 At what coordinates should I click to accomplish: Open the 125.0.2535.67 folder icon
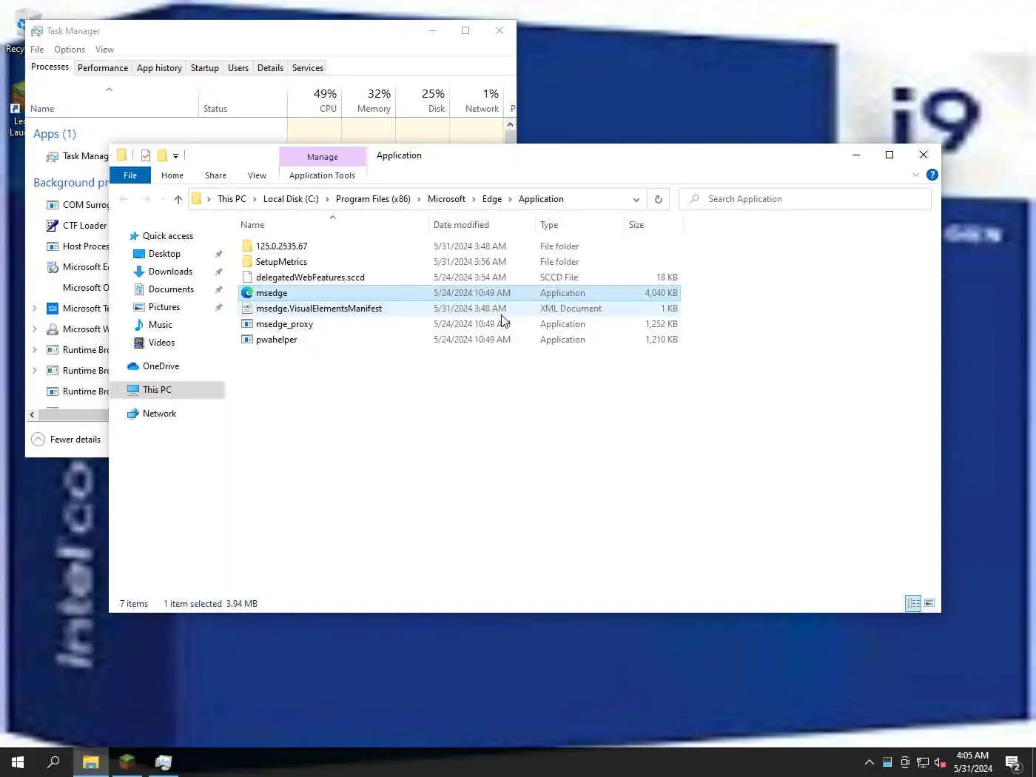[247, 246]
